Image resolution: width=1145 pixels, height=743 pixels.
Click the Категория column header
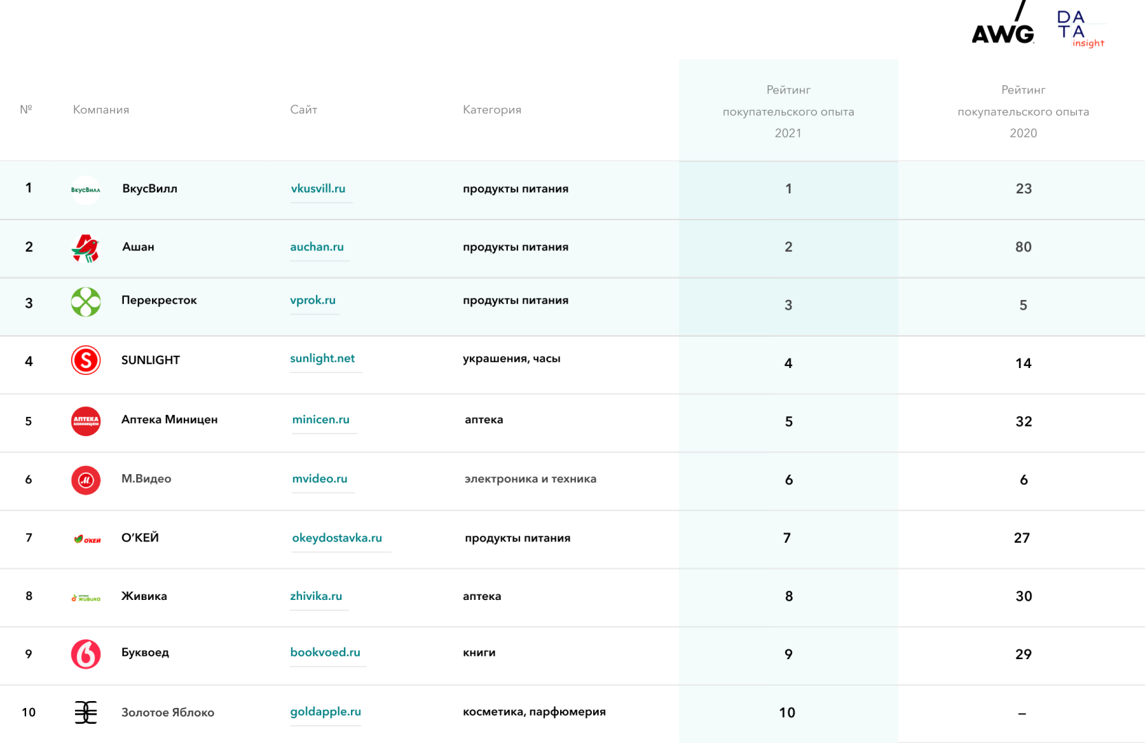[492, 110]
